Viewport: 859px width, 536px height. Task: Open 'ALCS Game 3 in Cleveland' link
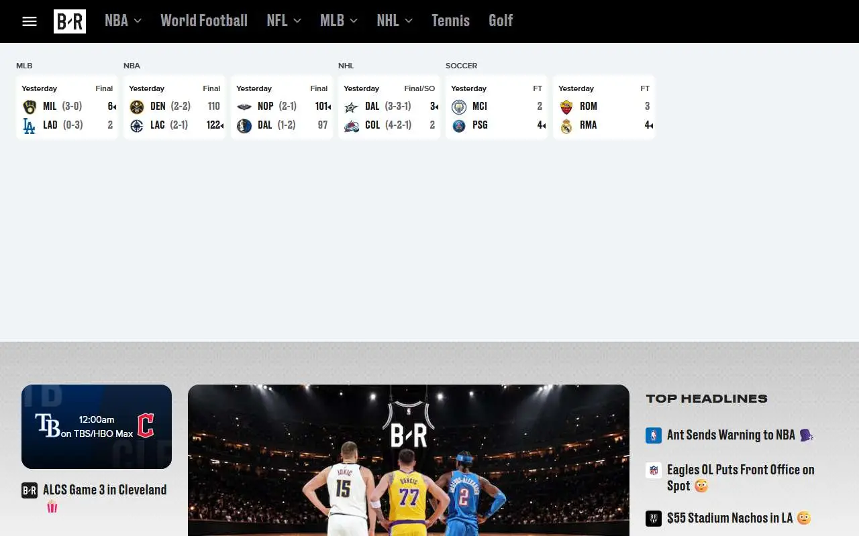(105, 497)
